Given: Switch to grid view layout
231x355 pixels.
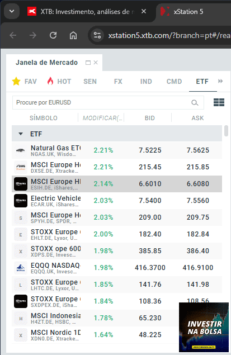Looking at the screenshot, I should coord(219,102).
